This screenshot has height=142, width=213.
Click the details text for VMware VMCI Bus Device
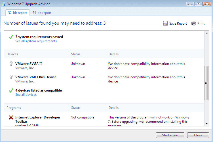[x=146, y=79]
